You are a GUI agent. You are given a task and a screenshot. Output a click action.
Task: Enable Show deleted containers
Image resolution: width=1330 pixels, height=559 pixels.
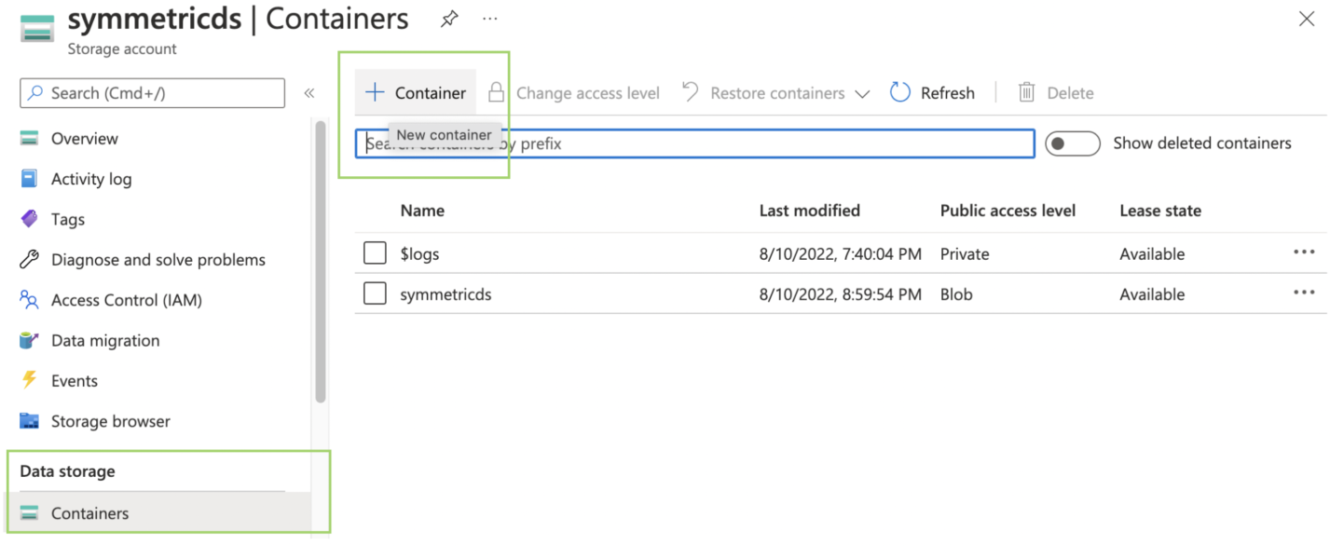pyautogui.click(x=1072, y=143)
